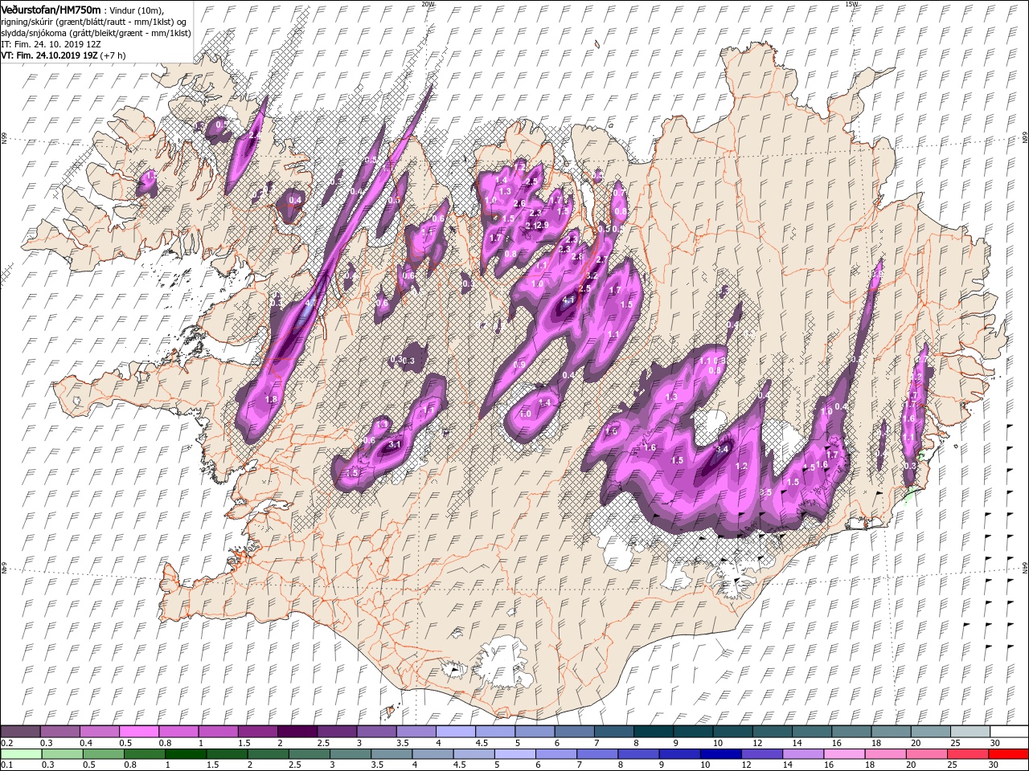
Task: Click the 3.2 snowfall value on map
Action: pyautogui.click(x=592, y=275)
